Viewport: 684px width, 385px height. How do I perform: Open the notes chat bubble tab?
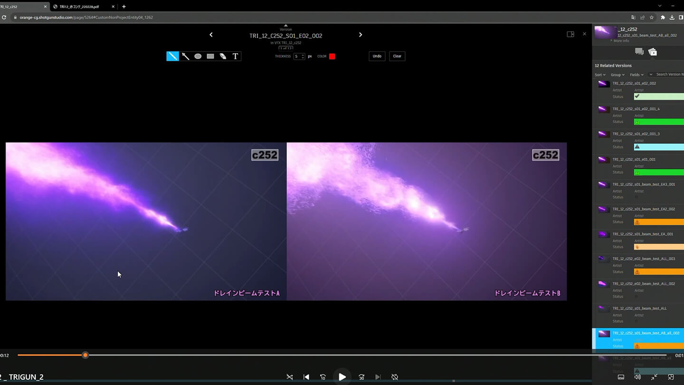click(x=639, y=52)
